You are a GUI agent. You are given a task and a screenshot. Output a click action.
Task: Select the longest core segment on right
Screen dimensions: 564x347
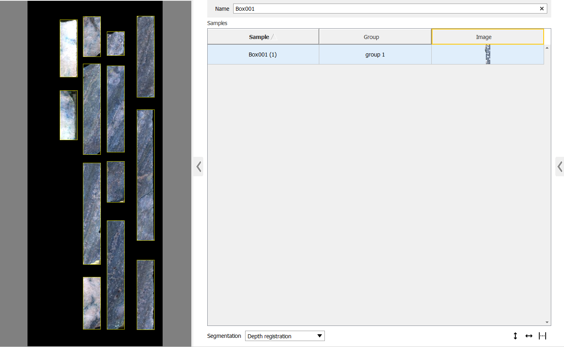(x=145, y=175)
